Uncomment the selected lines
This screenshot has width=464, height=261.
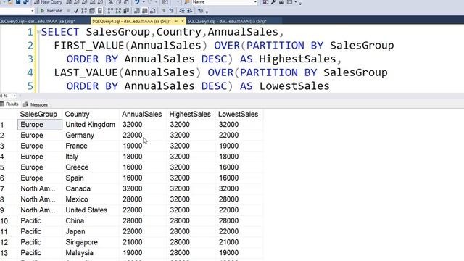coord(171,11)
